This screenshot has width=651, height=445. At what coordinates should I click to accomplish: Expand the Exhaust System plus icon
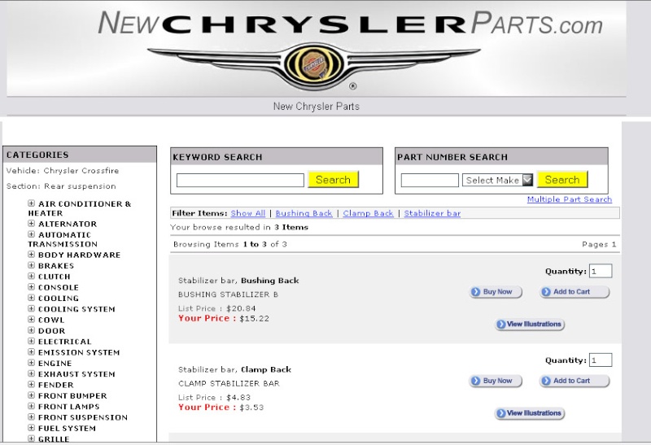[31, 373]
